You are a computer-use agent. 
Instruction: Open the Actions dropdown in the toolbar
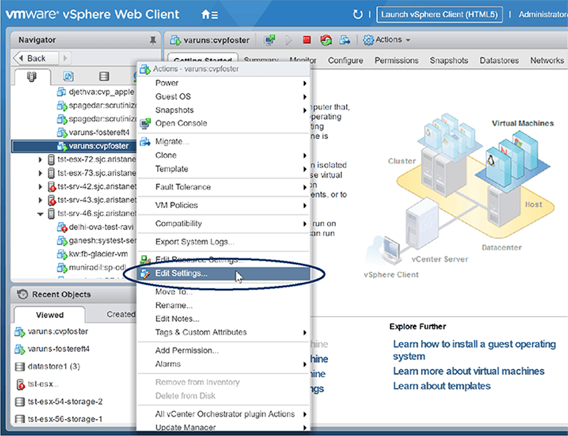(x=387, y=40)
